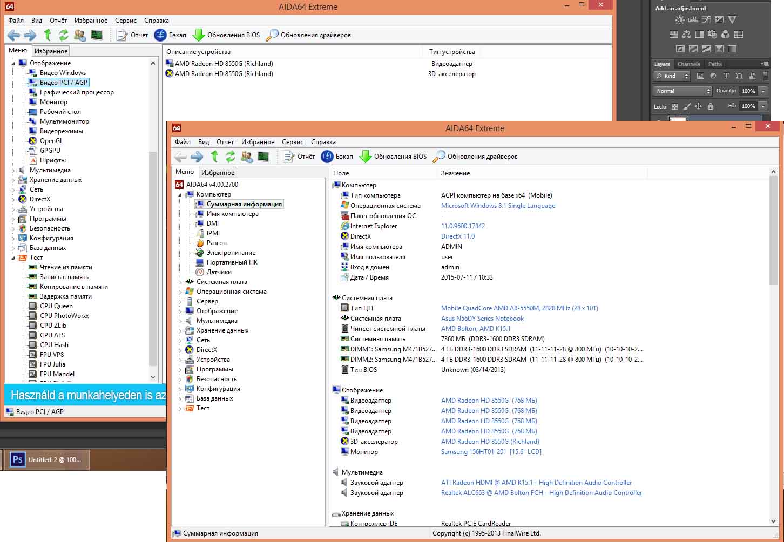This screenshot has width=784, height=542.
Task: Click Обновления драйверов in the rear AIDA64 toolbar
Action: pos(309,35)
